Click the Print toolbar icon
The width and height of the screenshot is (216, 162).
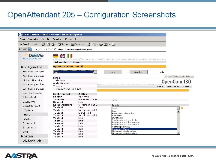point(101,44)
